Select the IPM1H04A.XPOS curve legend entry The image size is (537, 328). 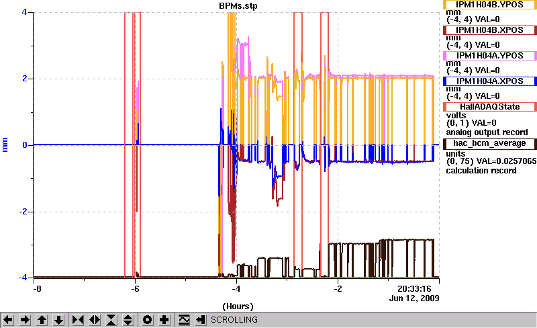[490, 81]
